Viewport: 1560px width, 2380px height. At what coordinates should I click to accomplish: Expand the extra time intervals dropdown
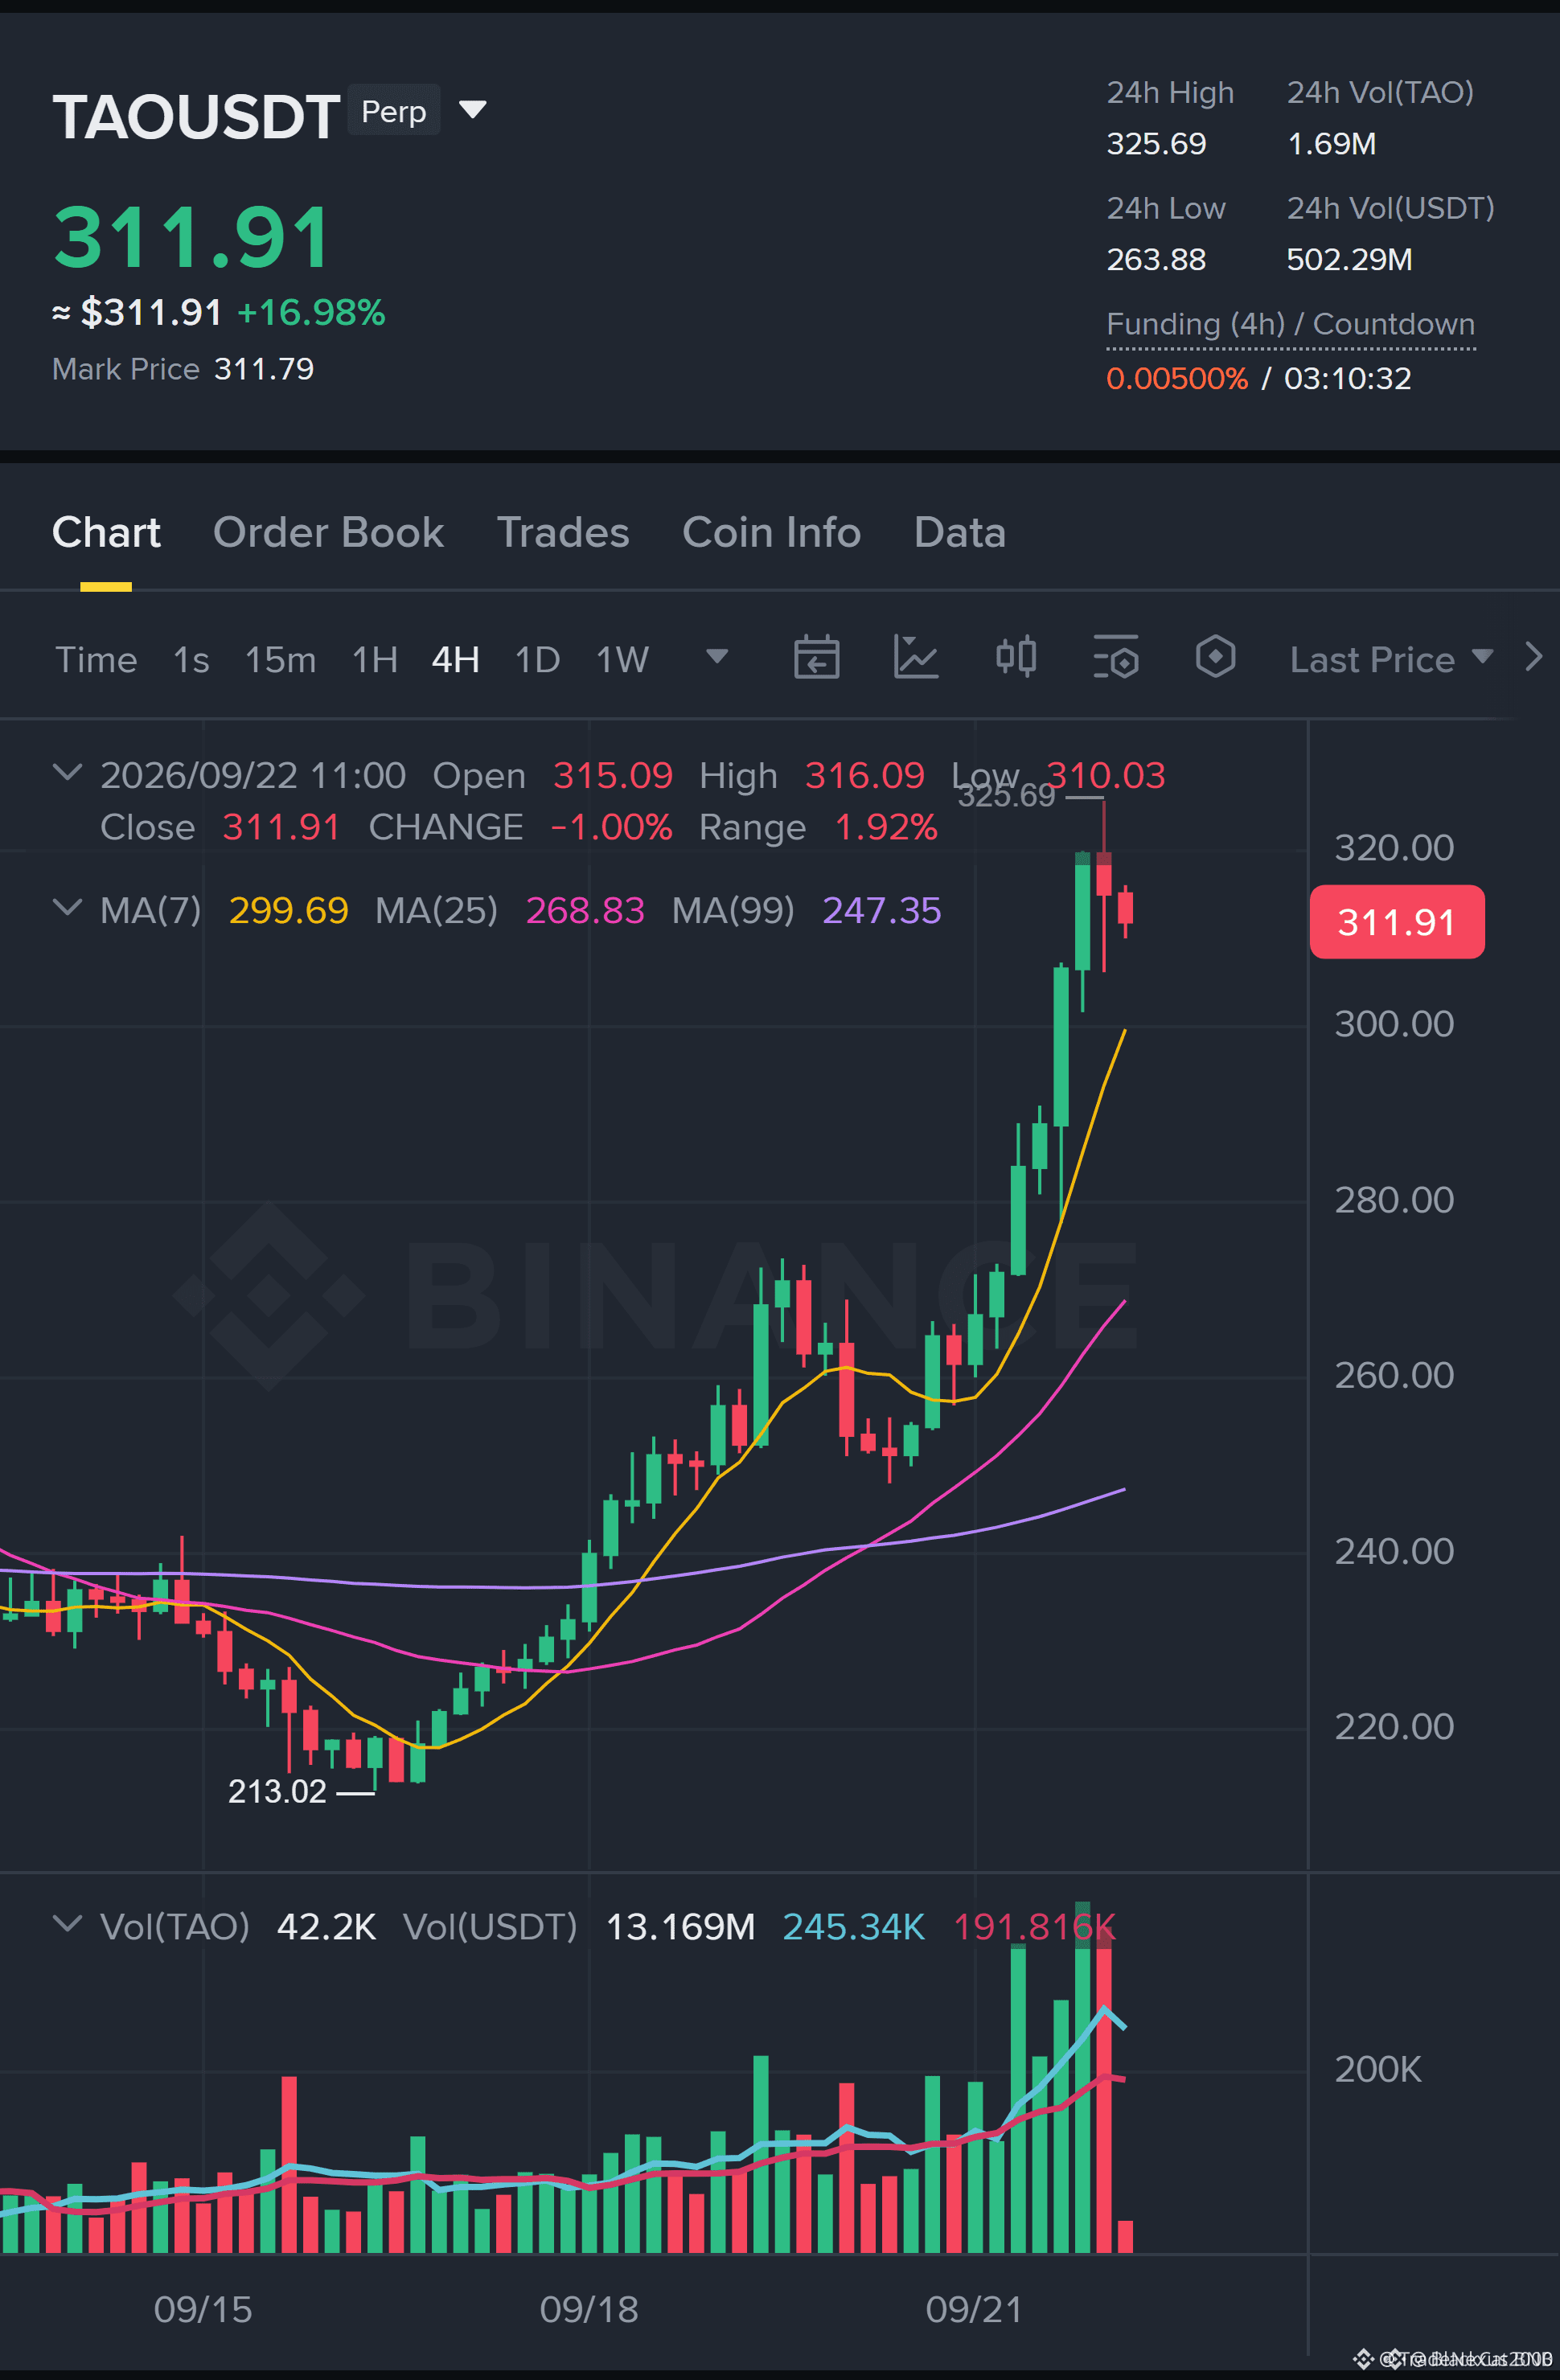[717, 657]
